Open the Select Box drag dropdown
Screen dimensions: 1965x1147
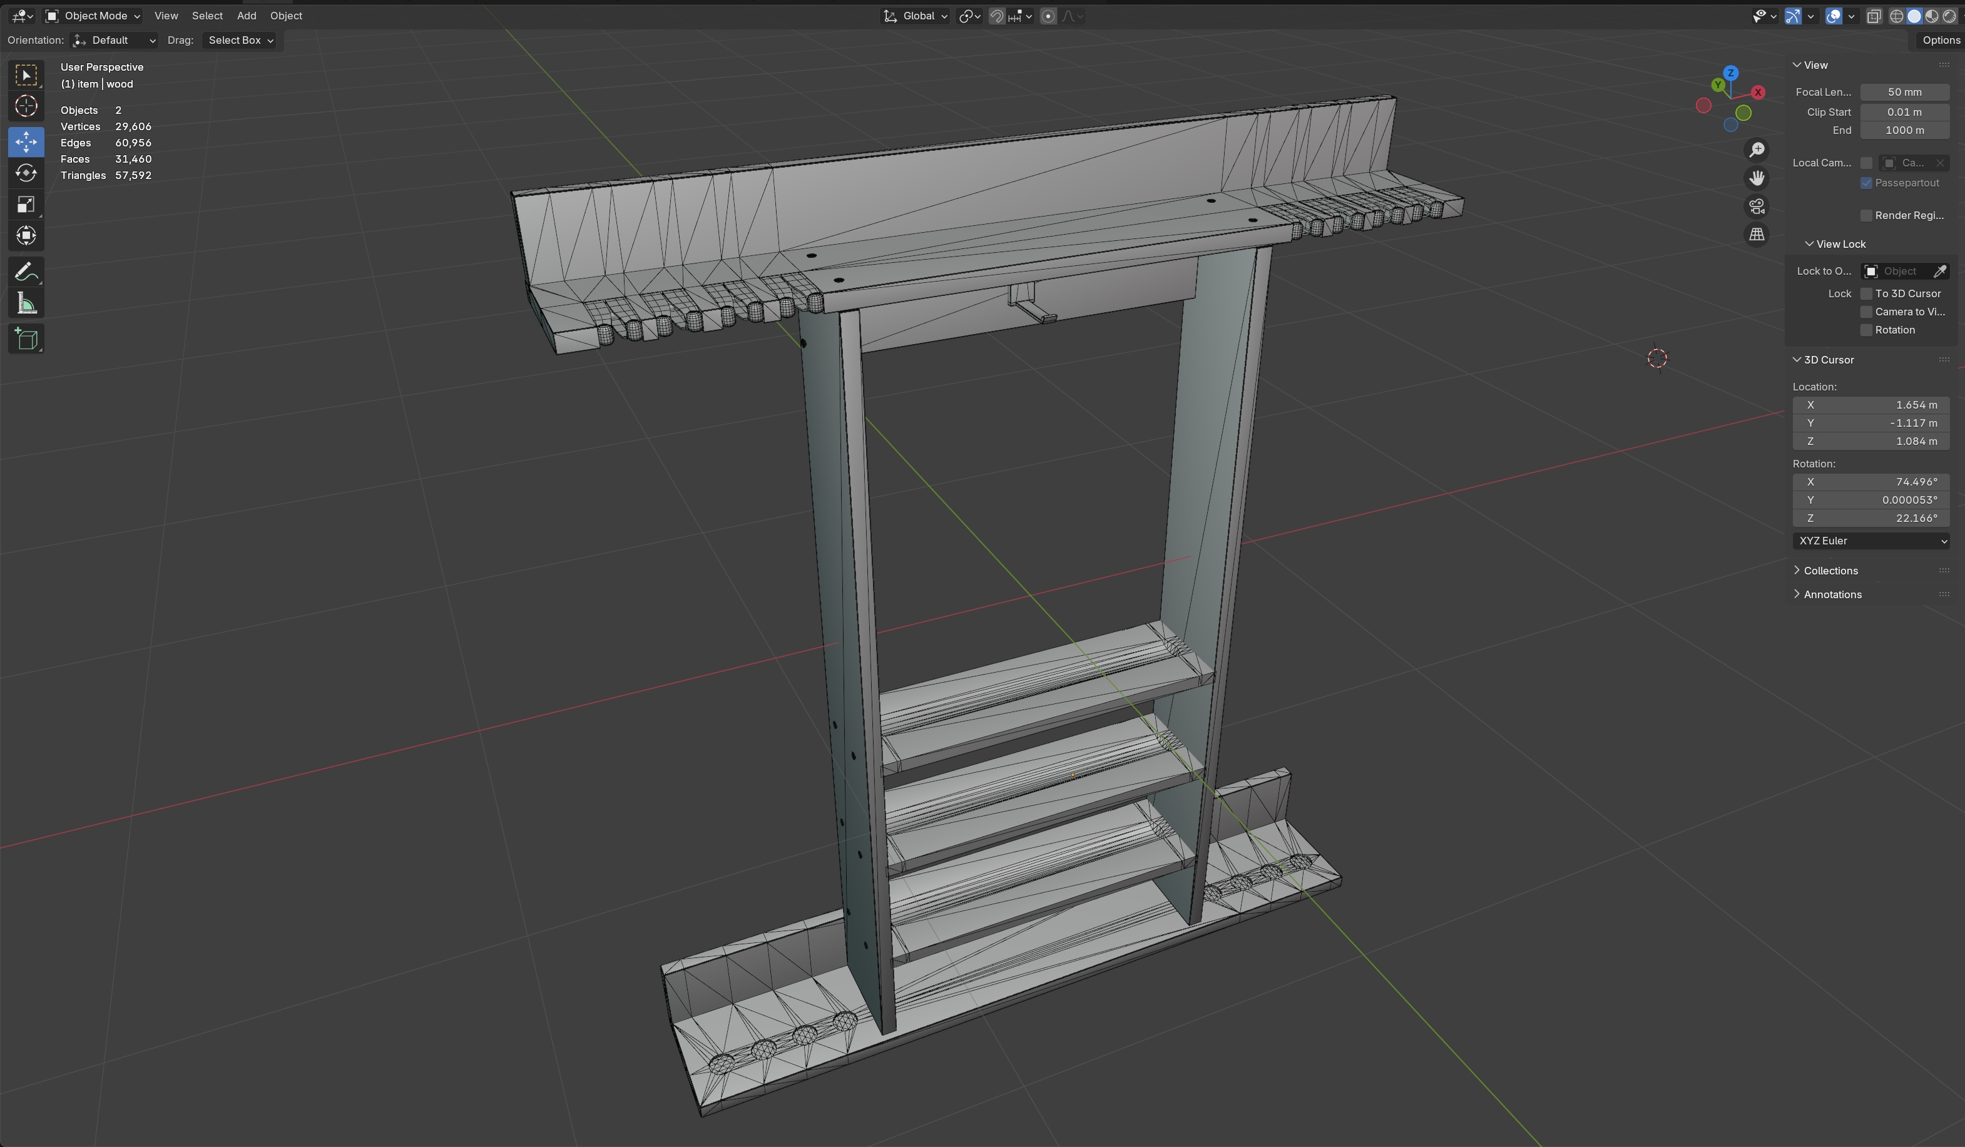click(x=240, y=41)
